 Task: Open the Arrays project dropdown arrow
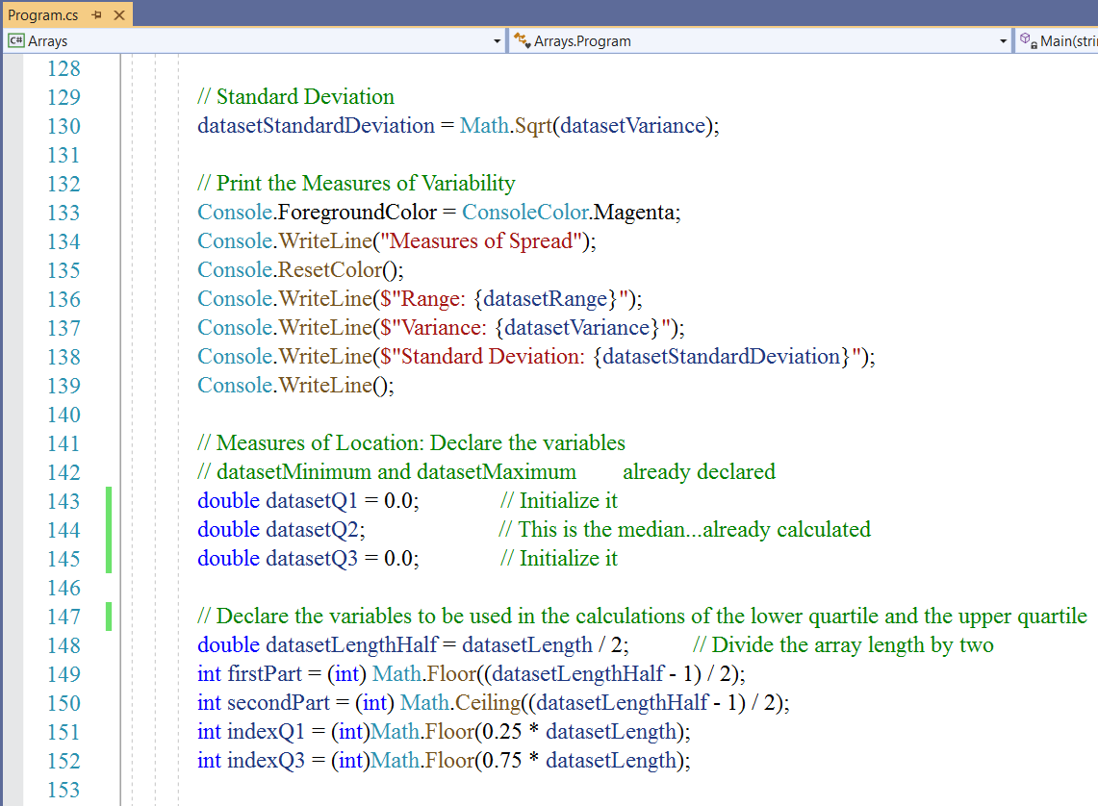point(497,41)
